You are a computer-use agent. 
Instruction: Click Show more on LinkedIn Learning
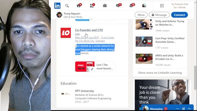(x=160, y=73)
